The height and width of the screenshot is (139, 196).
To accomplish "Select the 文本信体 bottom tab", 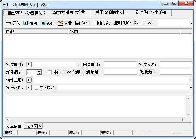I will (14, 126).
